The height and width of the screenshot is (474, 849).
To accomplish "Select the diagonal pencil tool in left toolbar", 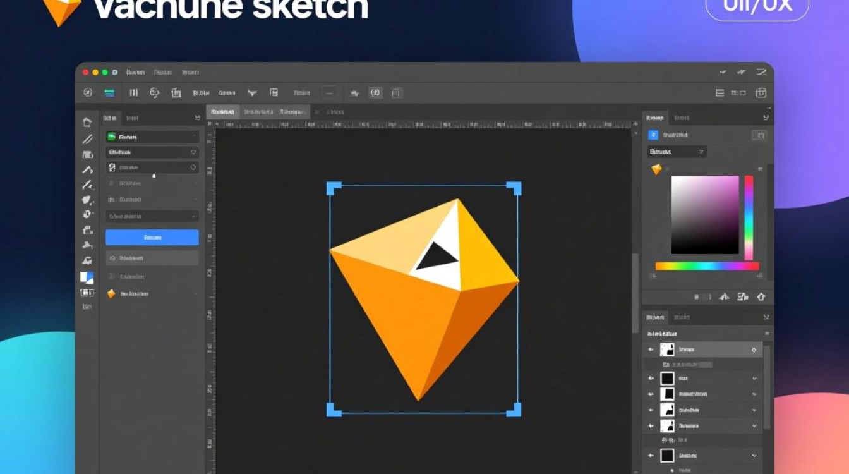I will click(x=87, y=139).
